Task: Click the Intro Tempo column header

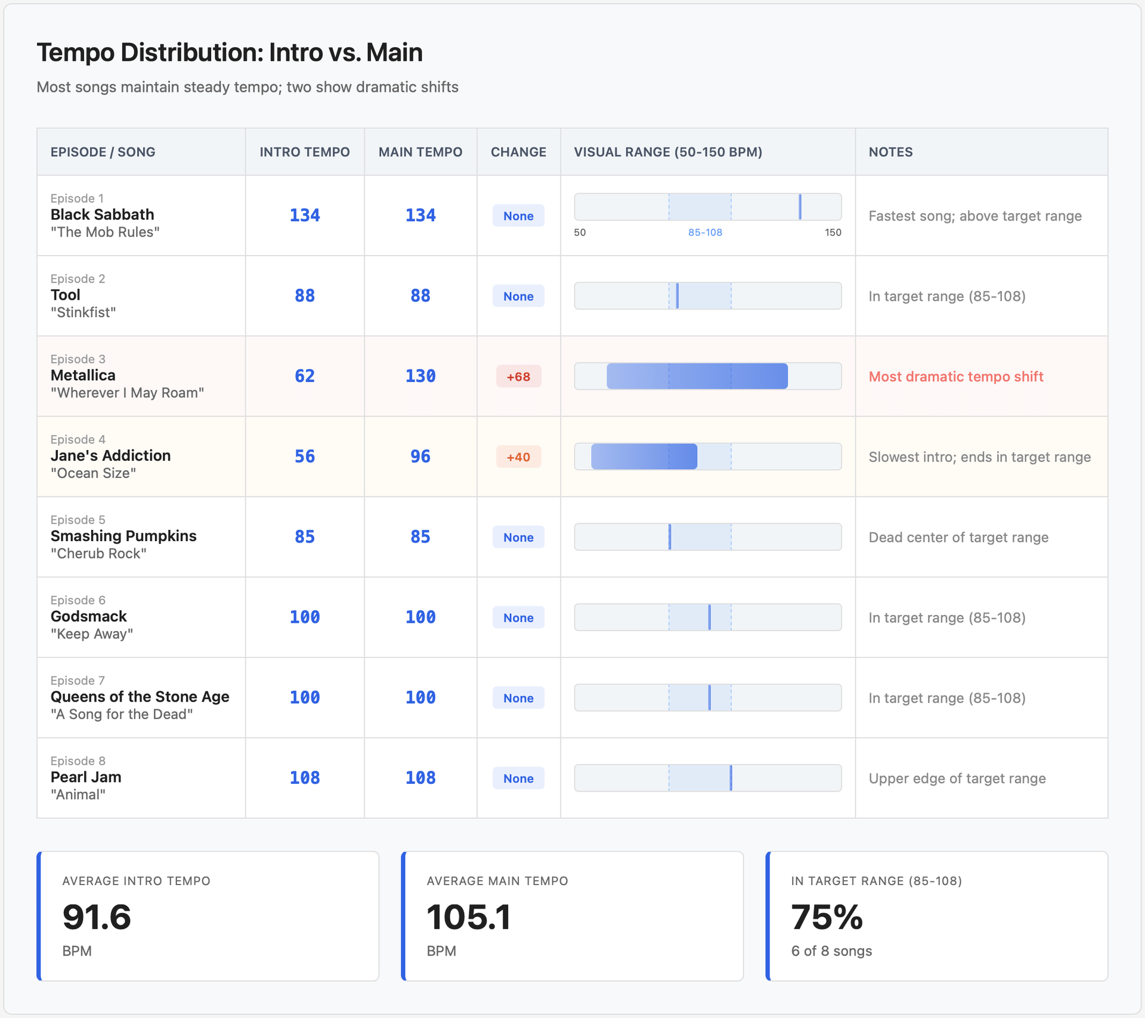Action: [304, 152]
